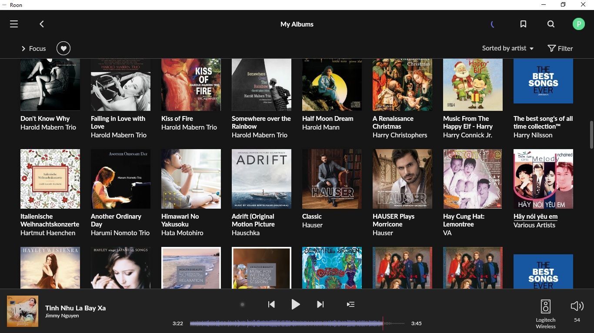Click artist name Harry Connick Jr.
Image resolution: width=594 pixels, height=333 pixels.
click(x=467, y=135)
